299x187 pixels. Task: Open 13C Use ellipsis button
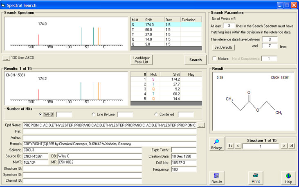point(6,58)
